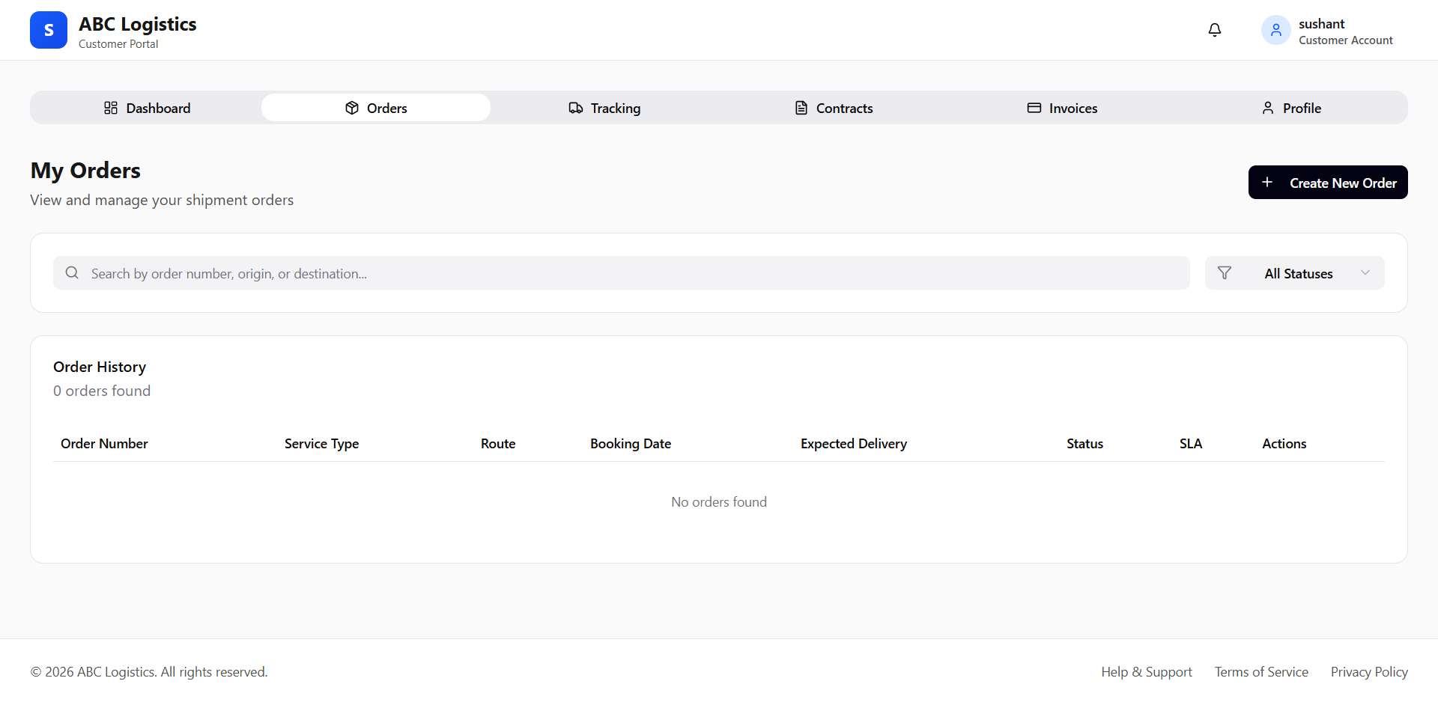Open the All Statuses dropdown
1438x702 pixels.
point(1298,273)
